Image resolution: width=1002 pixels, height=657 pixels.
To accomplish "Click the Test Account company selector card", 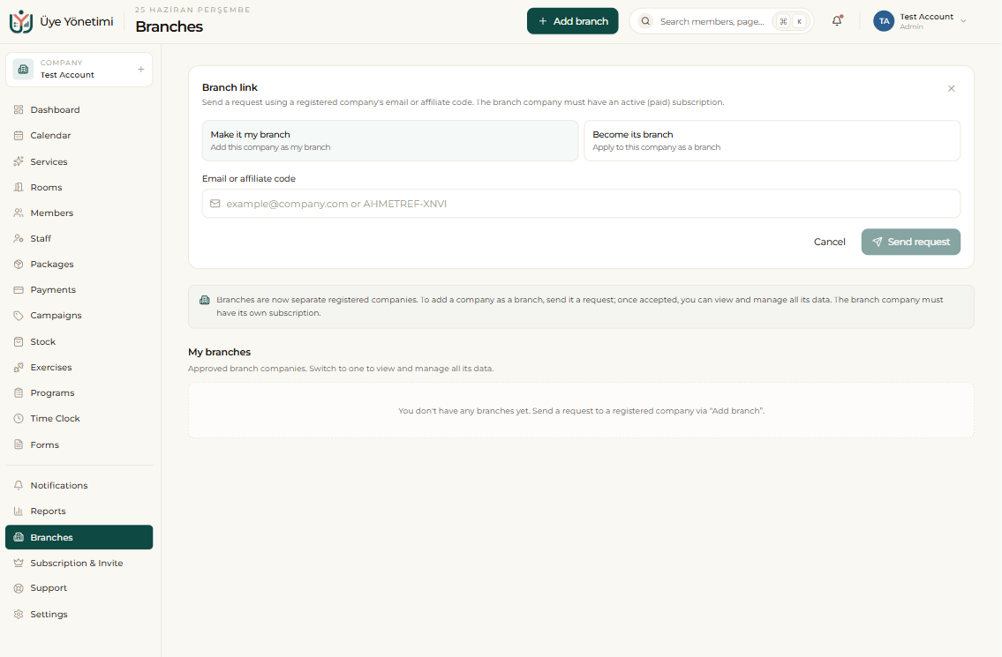I will (x=79, y=69).
